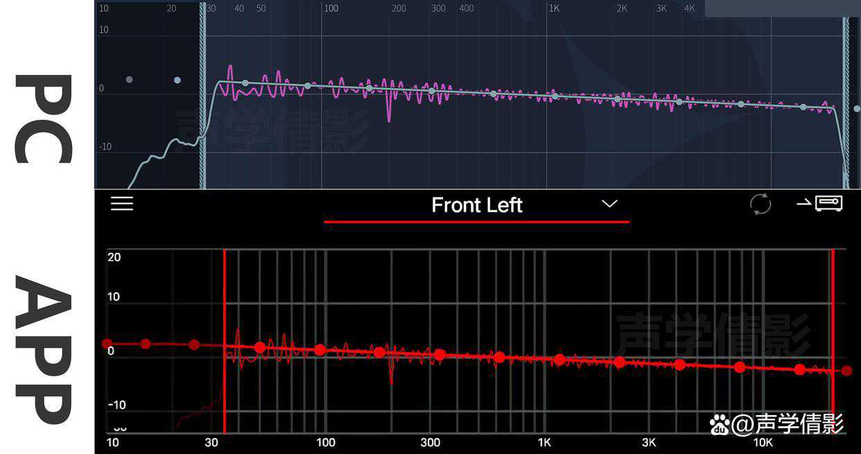The width and height of the screenshot is (861, 454).
Task: Click grey dot right of PC right handle
Action: 857,109
